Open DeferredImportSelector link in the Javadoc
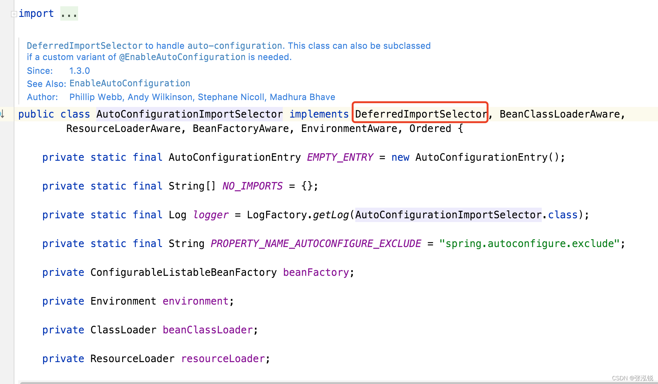Screen dimensions: 658x384 (84, 46)
